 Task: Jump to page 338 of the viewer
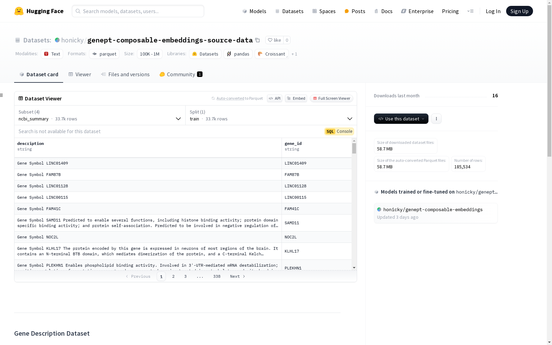(x=217, y=276)
